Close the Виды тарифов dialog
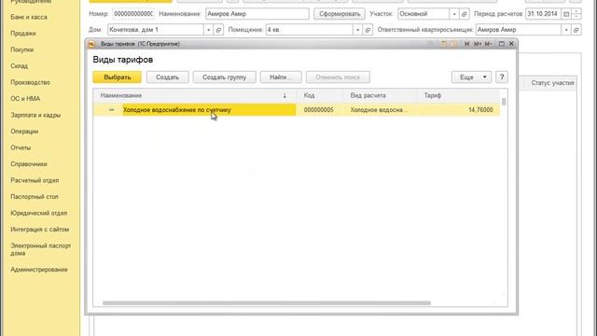 511,44
